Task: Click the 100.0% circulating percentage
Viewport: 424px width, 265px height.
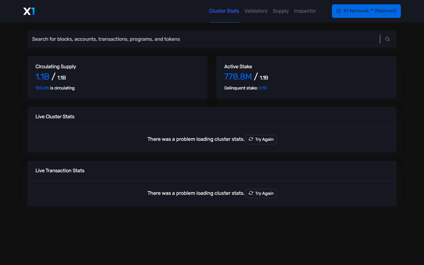Action: click(x=42, y=88)
